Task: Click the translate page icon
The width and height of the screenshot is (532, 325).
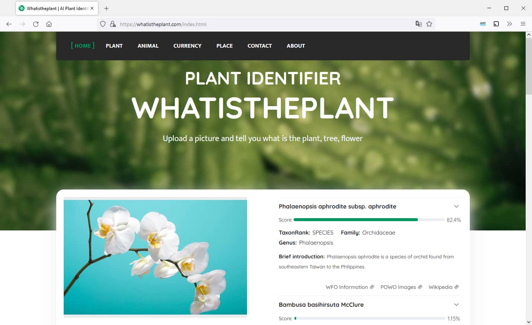Action: point(419,24)
